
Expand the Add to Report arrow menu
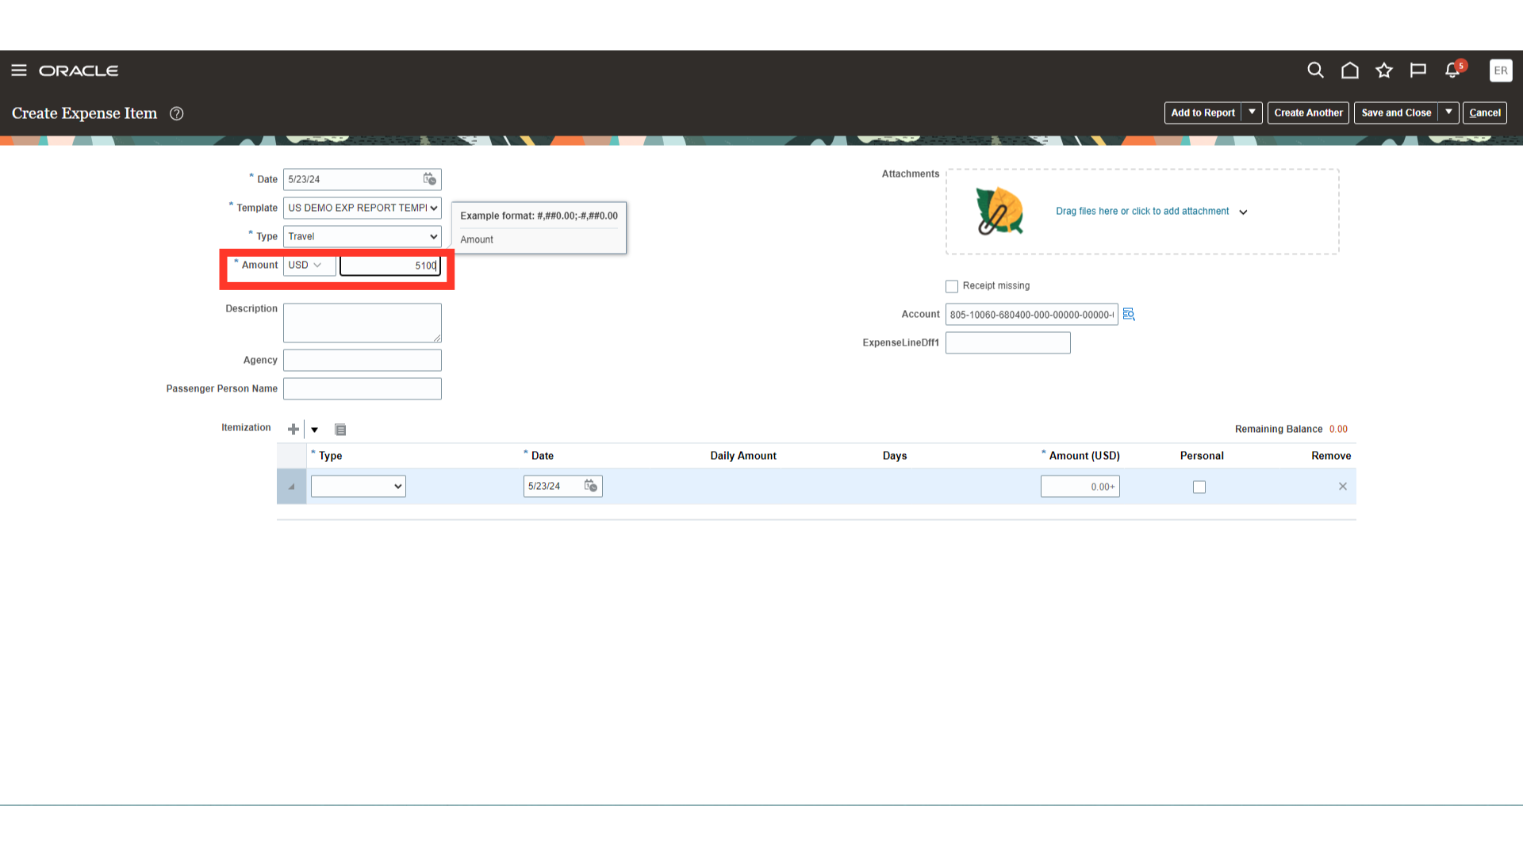tap(1252, 113)
